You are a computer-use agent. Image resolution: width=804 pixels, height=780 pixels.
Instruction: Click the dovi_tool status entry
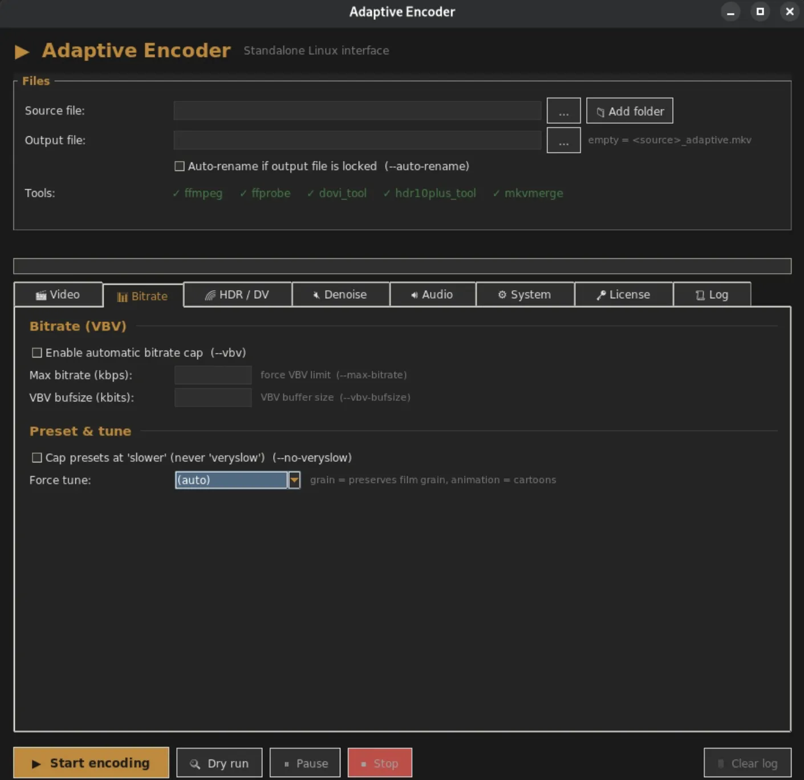[x=336, y=193]
